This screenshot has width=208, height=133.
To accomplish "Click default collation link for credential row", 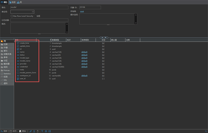I will pos(84,67).
